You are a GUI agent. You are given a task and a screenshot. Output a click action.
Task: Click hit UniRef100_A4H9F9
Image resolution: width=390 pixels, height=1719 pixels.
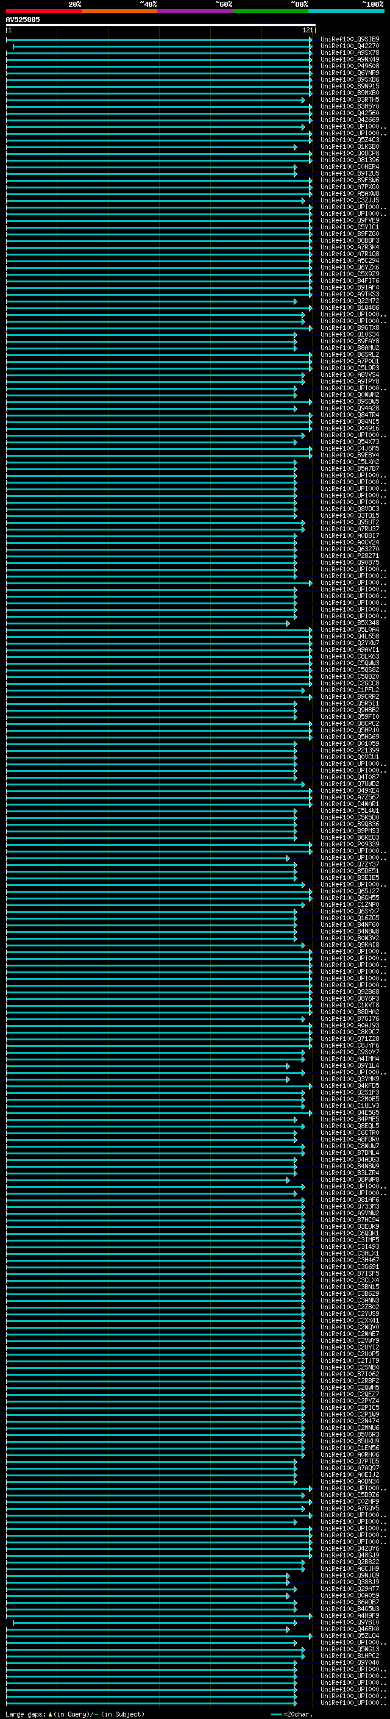350,1615
